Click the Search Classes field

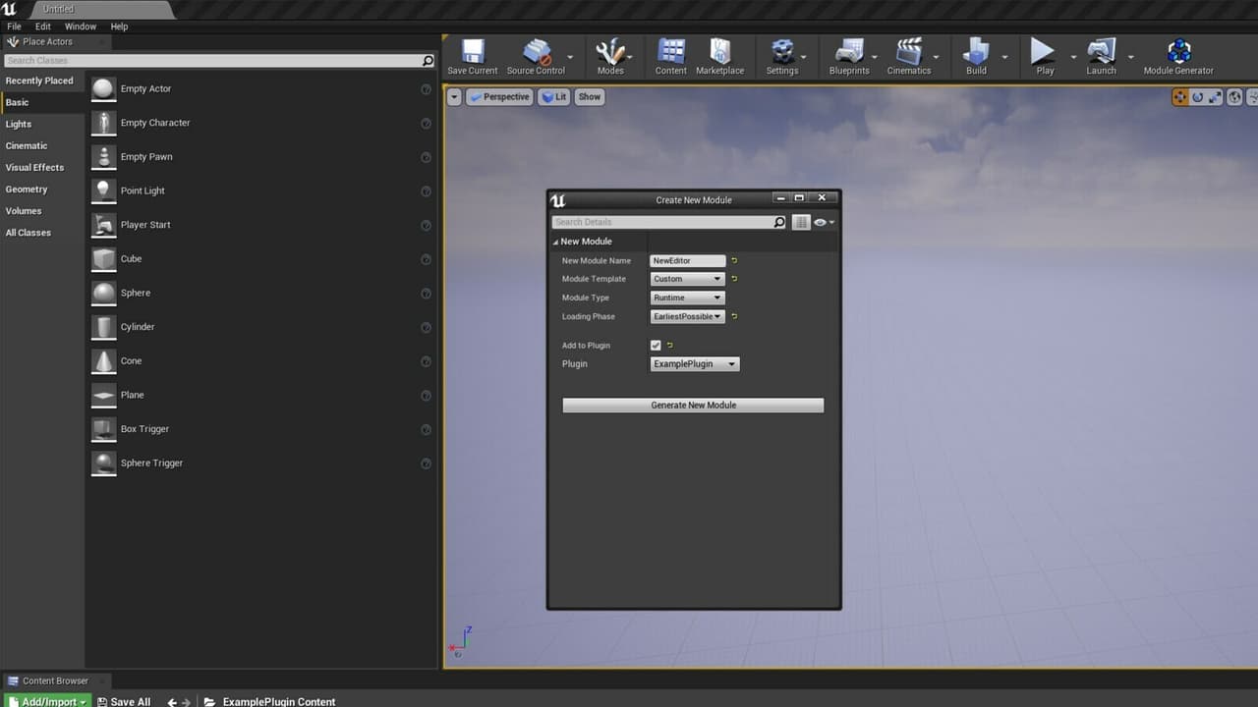coord(212,61)
